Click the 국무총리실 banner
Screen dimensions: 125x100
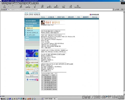[x=32, y=79]
